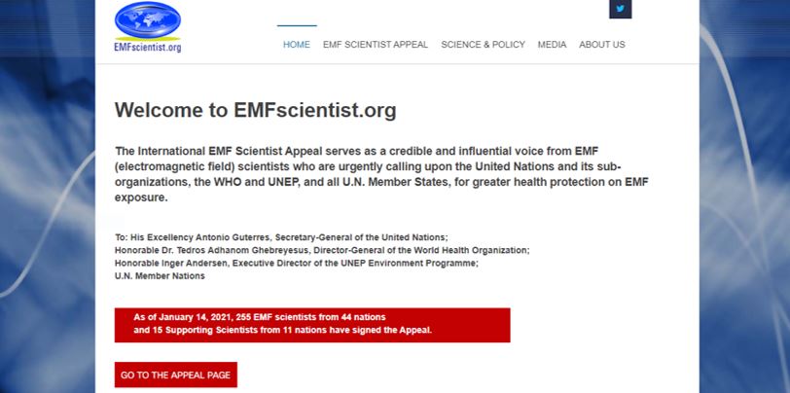This screenshot has width=790, height=393.
Task: Click the U.N. Member Nations line
Action: coord(160,276)
